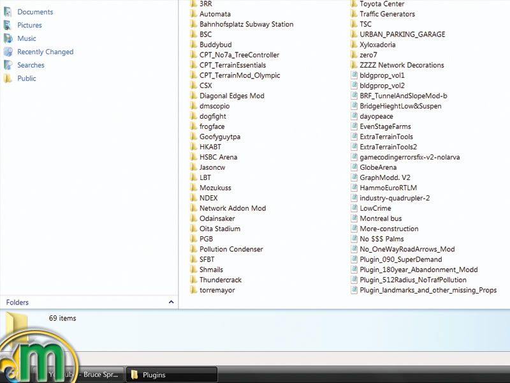Click the Xyloxadoria folder name
Viewport: 510px width, 383px height.
click(x=377, y=45)
